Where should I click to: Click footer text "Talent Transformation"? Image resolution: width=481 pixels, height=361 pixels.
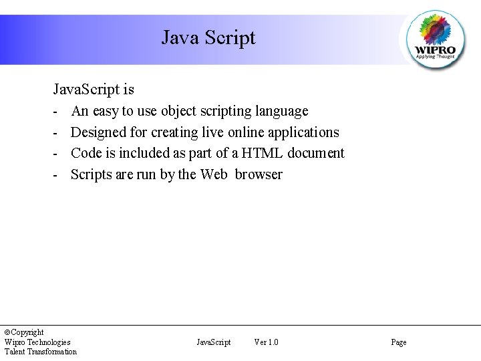point(41,352)
